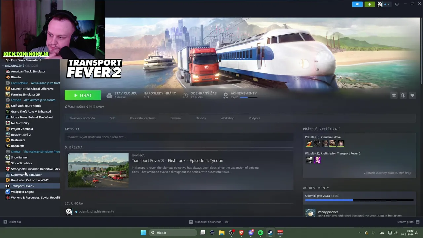Click the Project Zomboid game icon
423x238 pixels.
(x=8, y=129)
